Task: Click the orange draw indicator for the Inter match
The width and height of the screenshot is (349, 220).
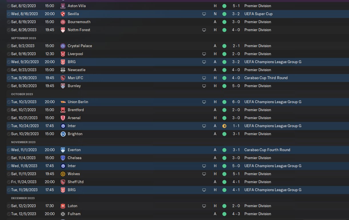Action: 224,126
